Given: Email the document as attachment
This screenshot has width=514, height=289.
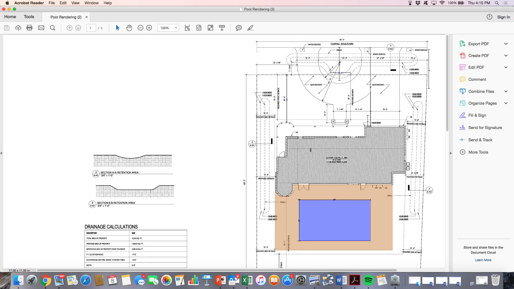Looking at the screenshot, I should coord(41,28).
